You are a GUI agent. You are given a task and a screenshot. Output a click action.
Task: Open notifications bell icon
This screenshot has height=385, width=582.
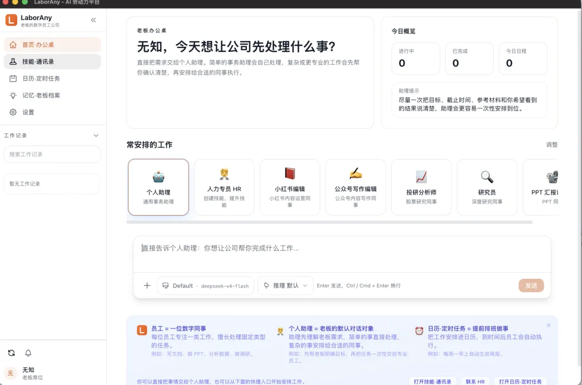coord(28,353)
